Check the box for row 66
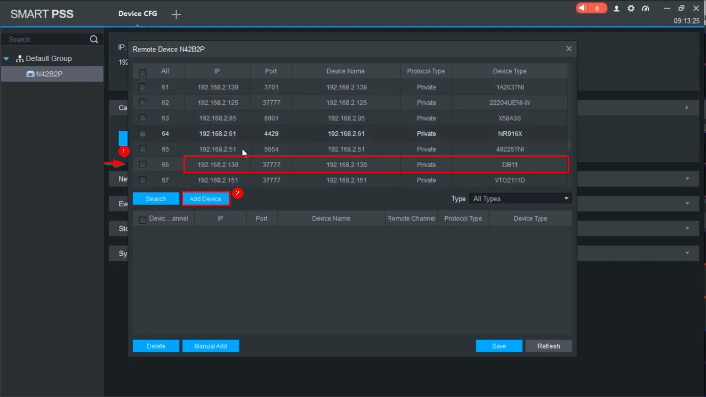Viewport: 706px width, 397px height. (x=143, y=165)
